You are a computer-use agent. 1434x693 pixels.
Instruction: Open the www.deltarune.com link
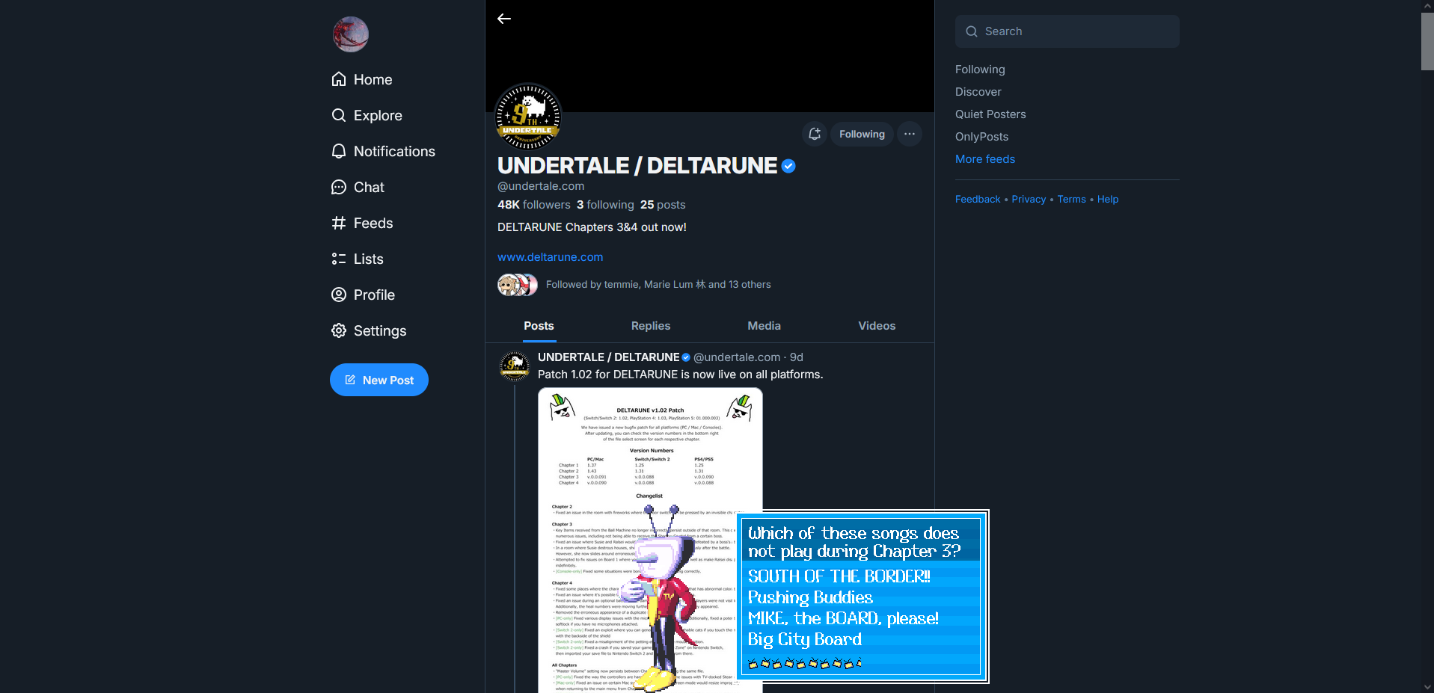point(551,257)
